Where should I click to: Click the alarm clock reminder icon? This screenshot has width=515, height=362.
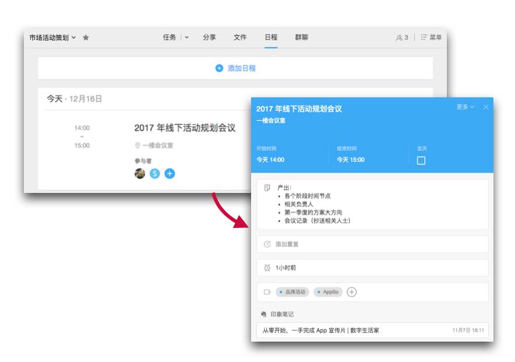[x=267, y=268]
